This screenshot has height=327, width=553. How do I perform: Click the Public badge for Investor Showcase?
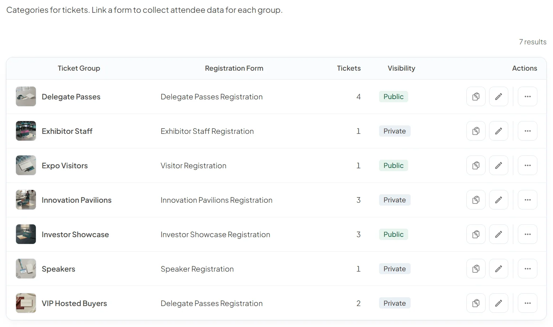pos(393,234)
